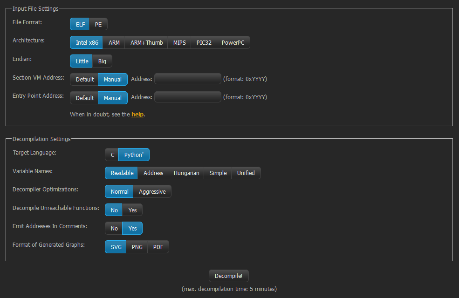Enable decompiling unreachable functions with Yes
Image resolution: width=459 pixels, height=298 pixels.
click(x=133, y=210)
